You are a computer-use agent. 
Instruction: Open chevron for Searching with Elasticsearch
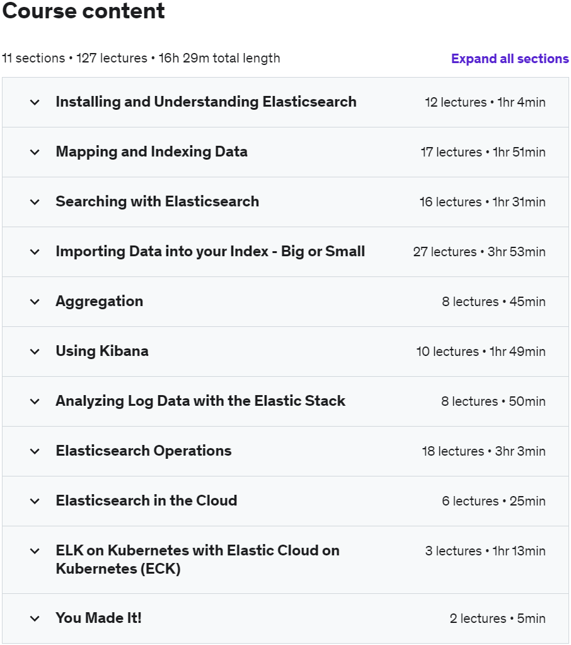click(35, 201)
